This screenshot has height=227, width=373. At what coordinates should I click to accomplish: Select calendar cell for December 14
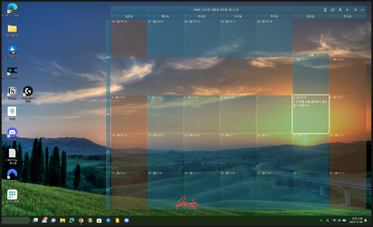tap(274, 152)
